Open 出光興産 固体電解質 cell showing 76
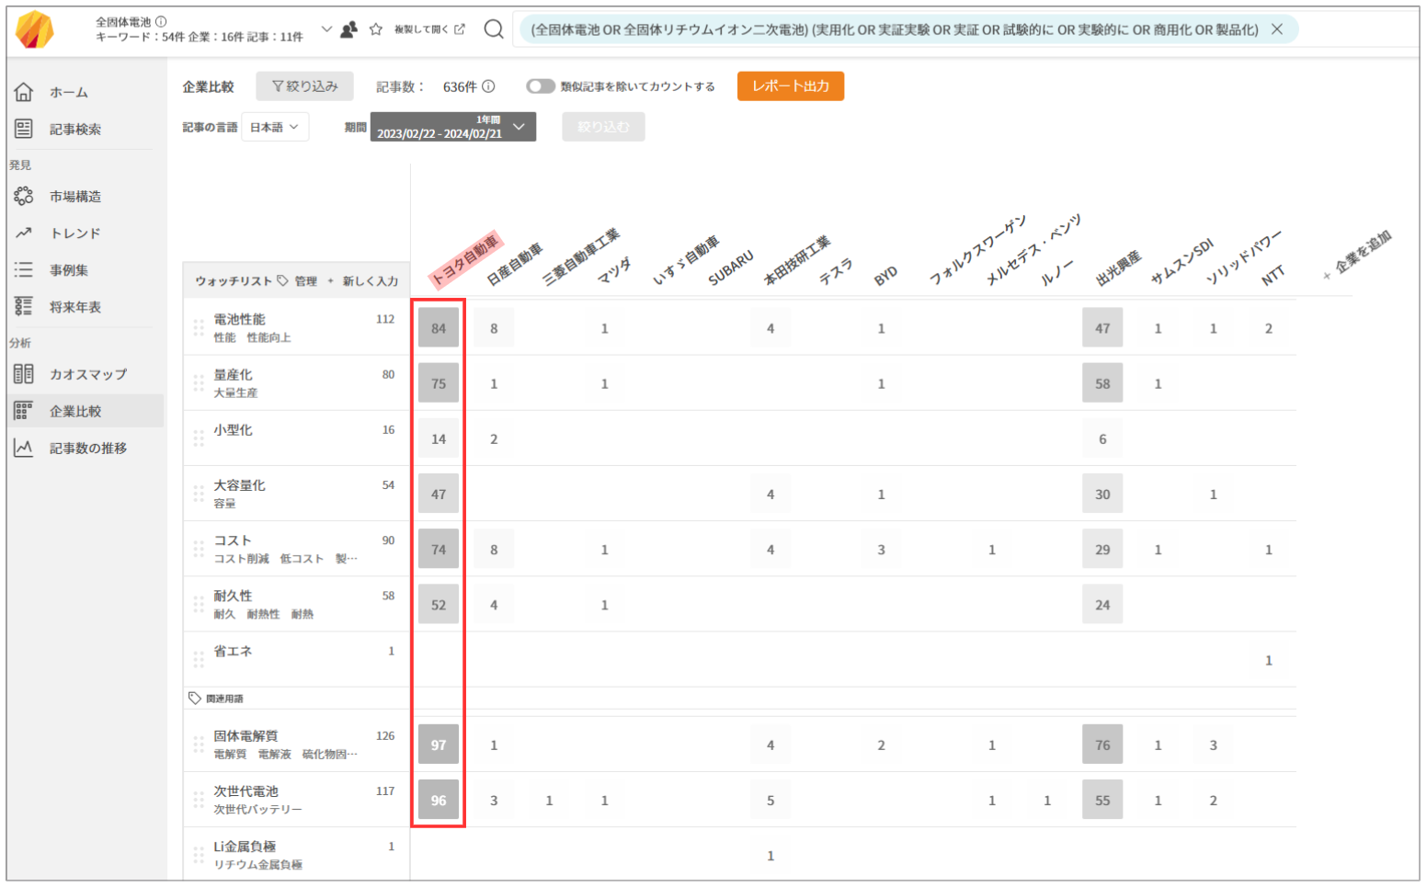1427x887 pixels. point(1102,745)
